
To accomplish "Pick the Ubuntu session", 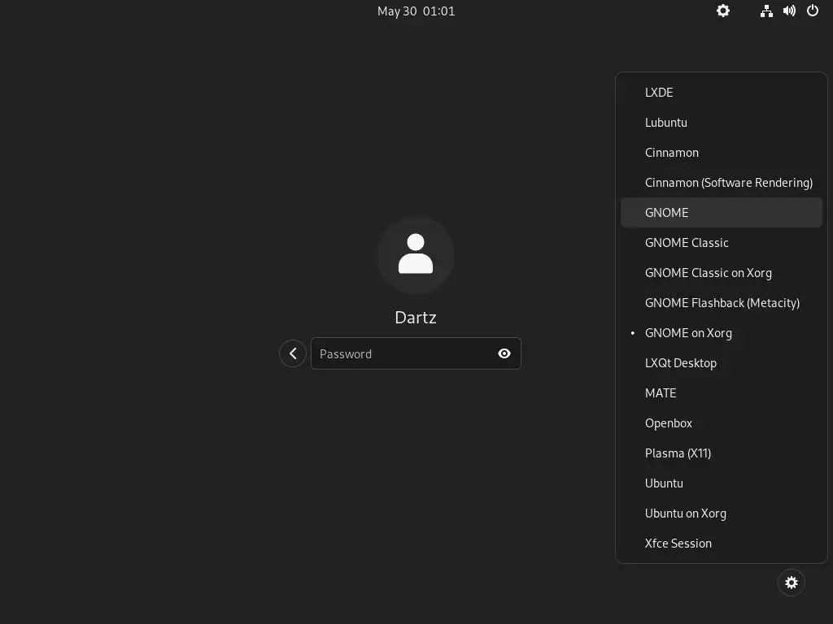I will click(x=722, y=483).
